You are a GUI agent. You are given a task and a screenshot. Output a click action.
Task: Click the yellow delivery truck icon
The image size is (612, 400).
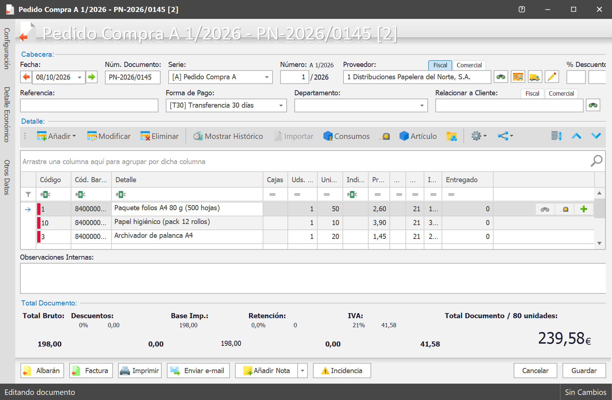534,77
